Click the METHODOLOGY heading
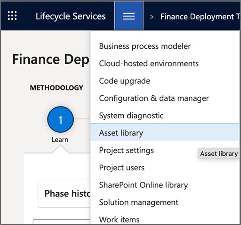 click(x=56, y=88)
